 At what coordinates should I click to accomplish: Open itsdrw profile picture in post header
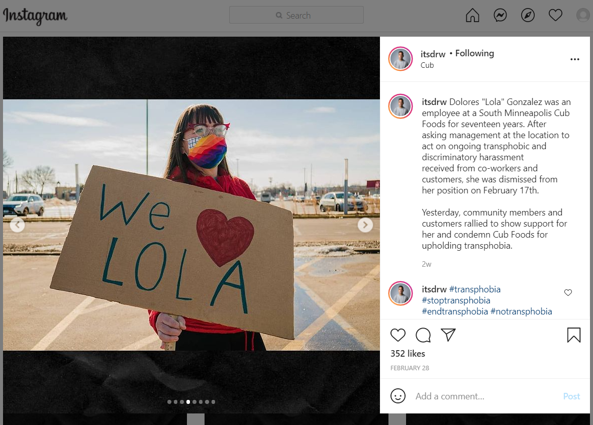click(x=401, y=59)
